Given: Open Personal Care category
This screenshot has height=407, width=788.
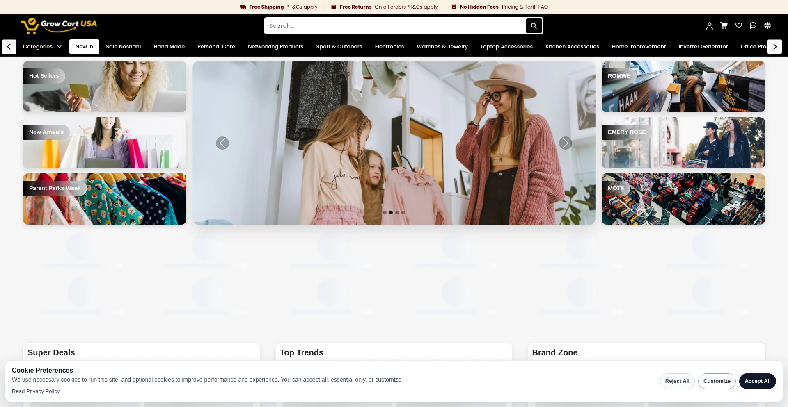Looking at the screenshot, I should [216, 47].
